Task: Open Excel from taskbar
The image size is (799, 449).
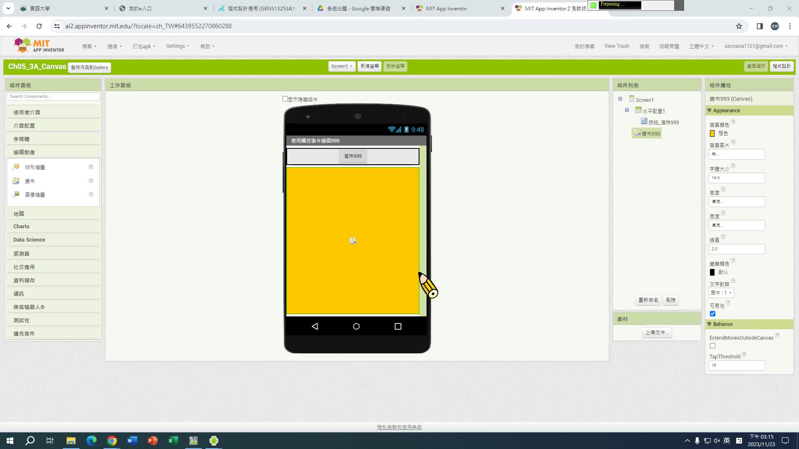Action: pos(173,441)
